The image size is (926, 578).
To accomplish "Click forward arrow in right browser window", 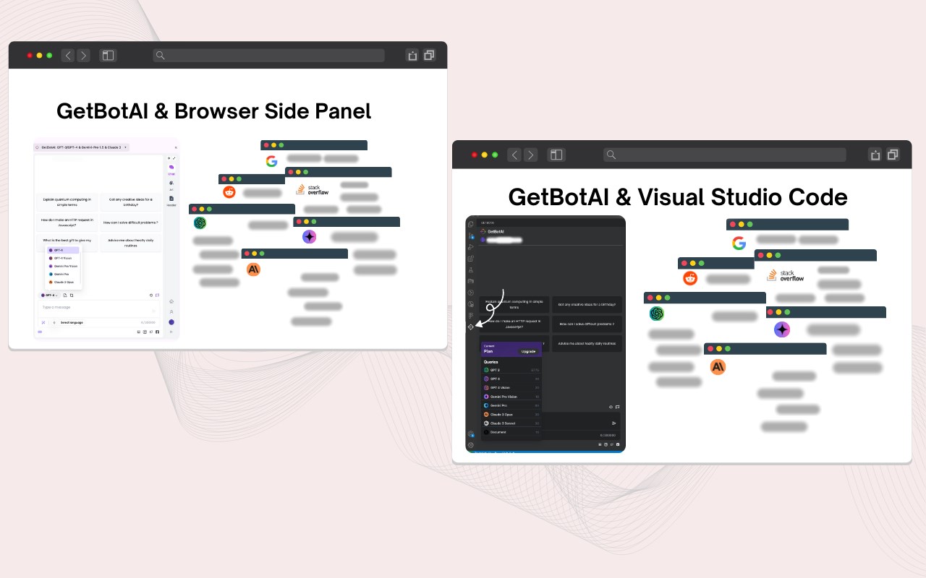I will click(x=531, y=155).
